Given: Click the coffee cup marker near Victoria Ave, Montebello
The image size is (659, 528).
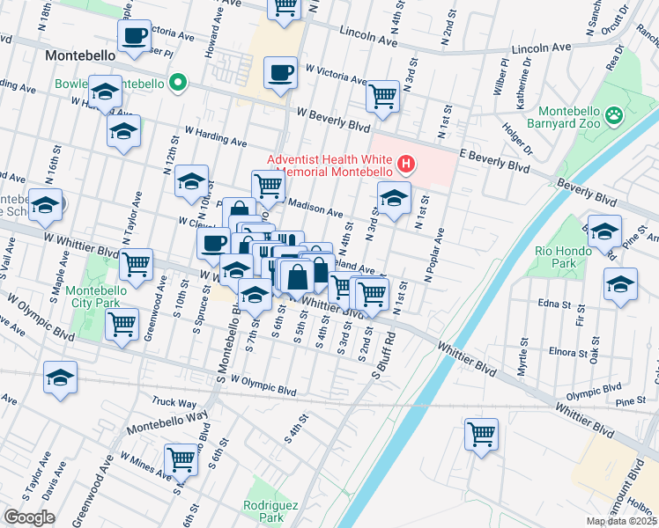Looking at the screenshot, I should pos(135,37).
